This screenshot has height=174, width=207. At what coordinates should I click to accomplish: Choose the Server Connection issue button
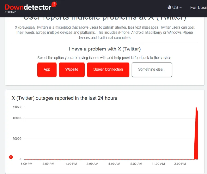point(108,69)
